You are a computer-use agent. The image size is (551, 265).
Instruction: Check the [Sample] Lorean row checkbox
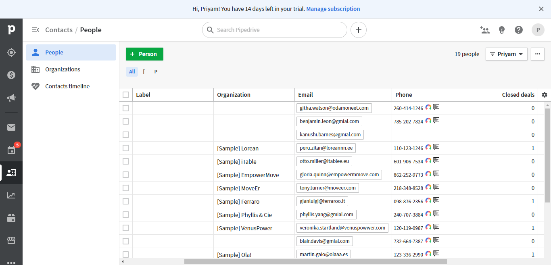[x=126, y=148]
